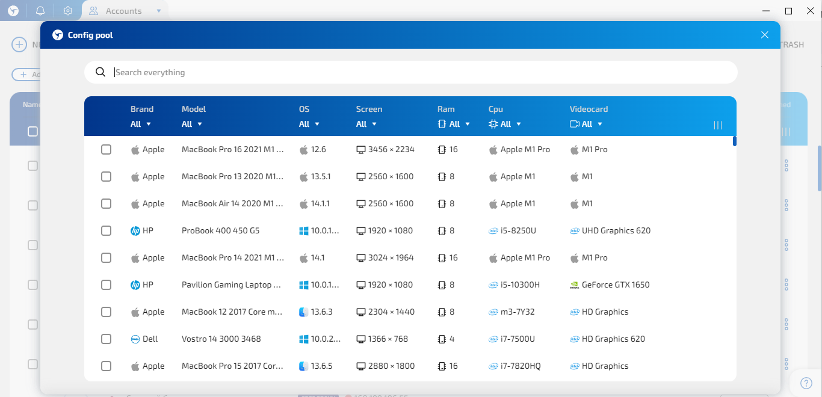The width and height of the screenshot is (822, 397).
Task: Click the Dell logo on Vostro row
Action: pos(135,339)
